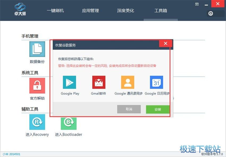Open the download manager icon
The image size is (226, 157).
(211, 14)
